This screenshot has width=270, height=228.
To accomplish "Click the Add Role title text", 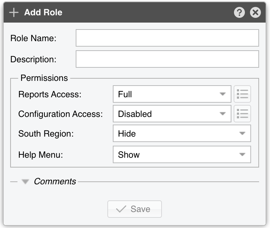I will [x=43, y=12].
